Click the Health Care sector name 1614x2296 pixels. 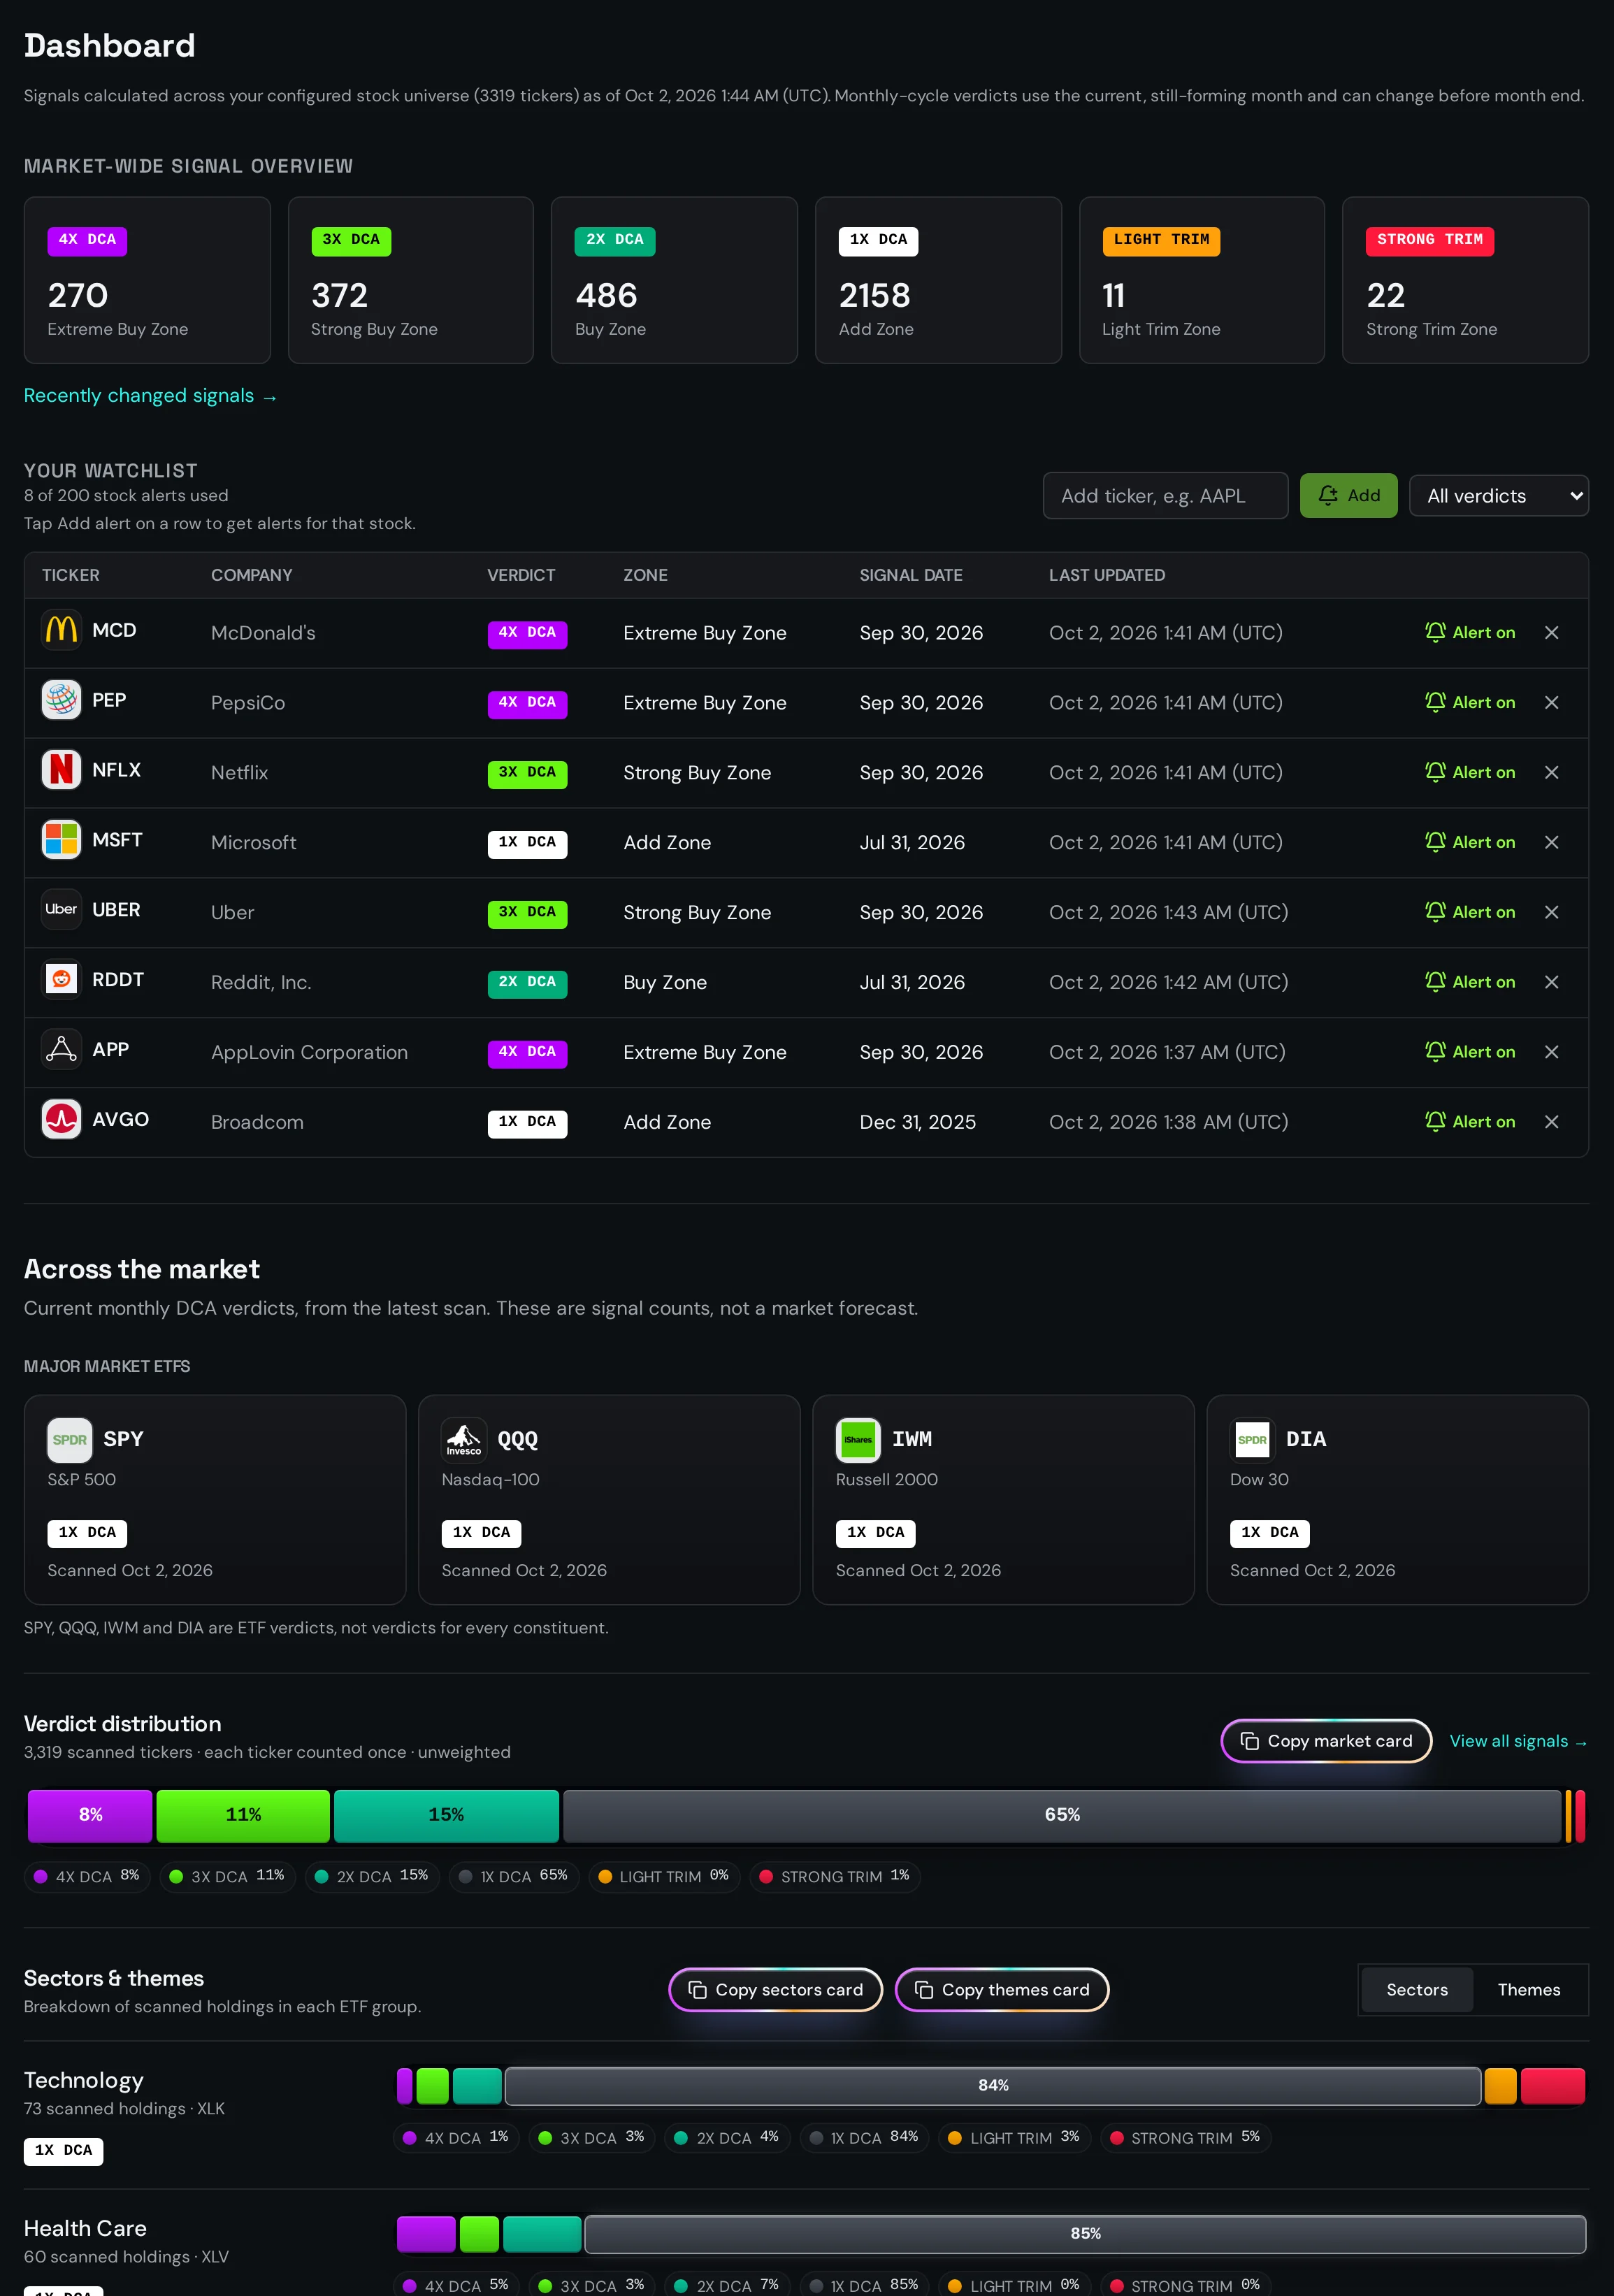pos(85,2229)
